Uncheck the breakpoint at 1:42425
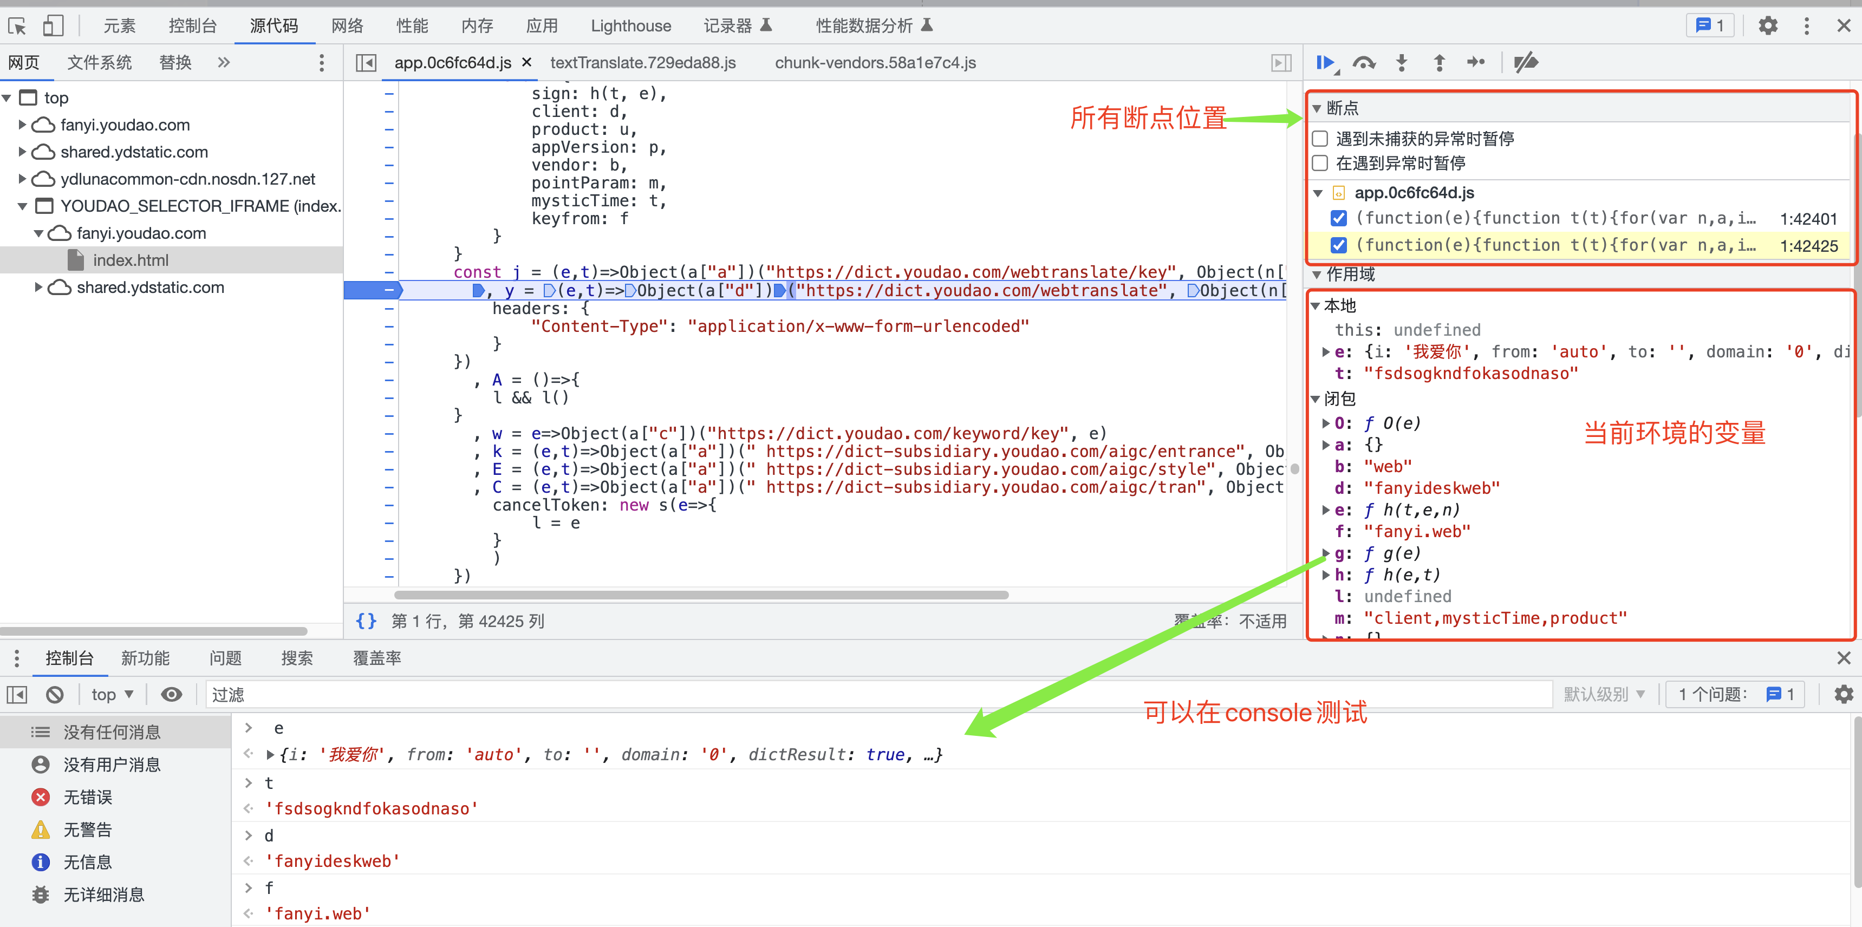 click(1339, 246)
